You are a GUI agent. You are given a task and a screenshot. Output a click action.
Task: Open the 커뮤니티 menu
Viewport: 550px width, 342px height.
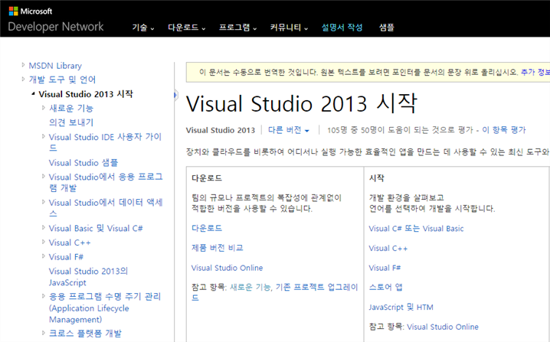coord(289,28)
